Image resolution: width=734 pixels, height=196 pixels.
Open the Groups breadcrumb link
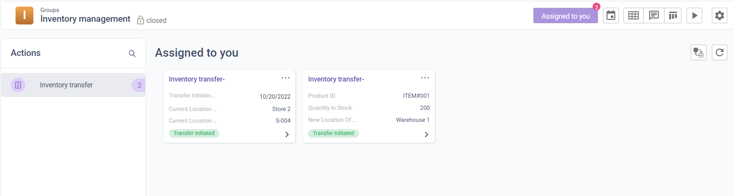[x=50, y=10]
